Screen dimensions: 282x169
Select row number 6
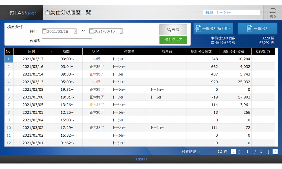9,97
